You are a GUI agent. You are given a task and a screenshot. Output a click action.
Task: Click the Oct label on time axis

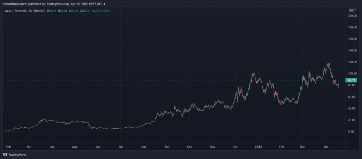coord(189,146)
